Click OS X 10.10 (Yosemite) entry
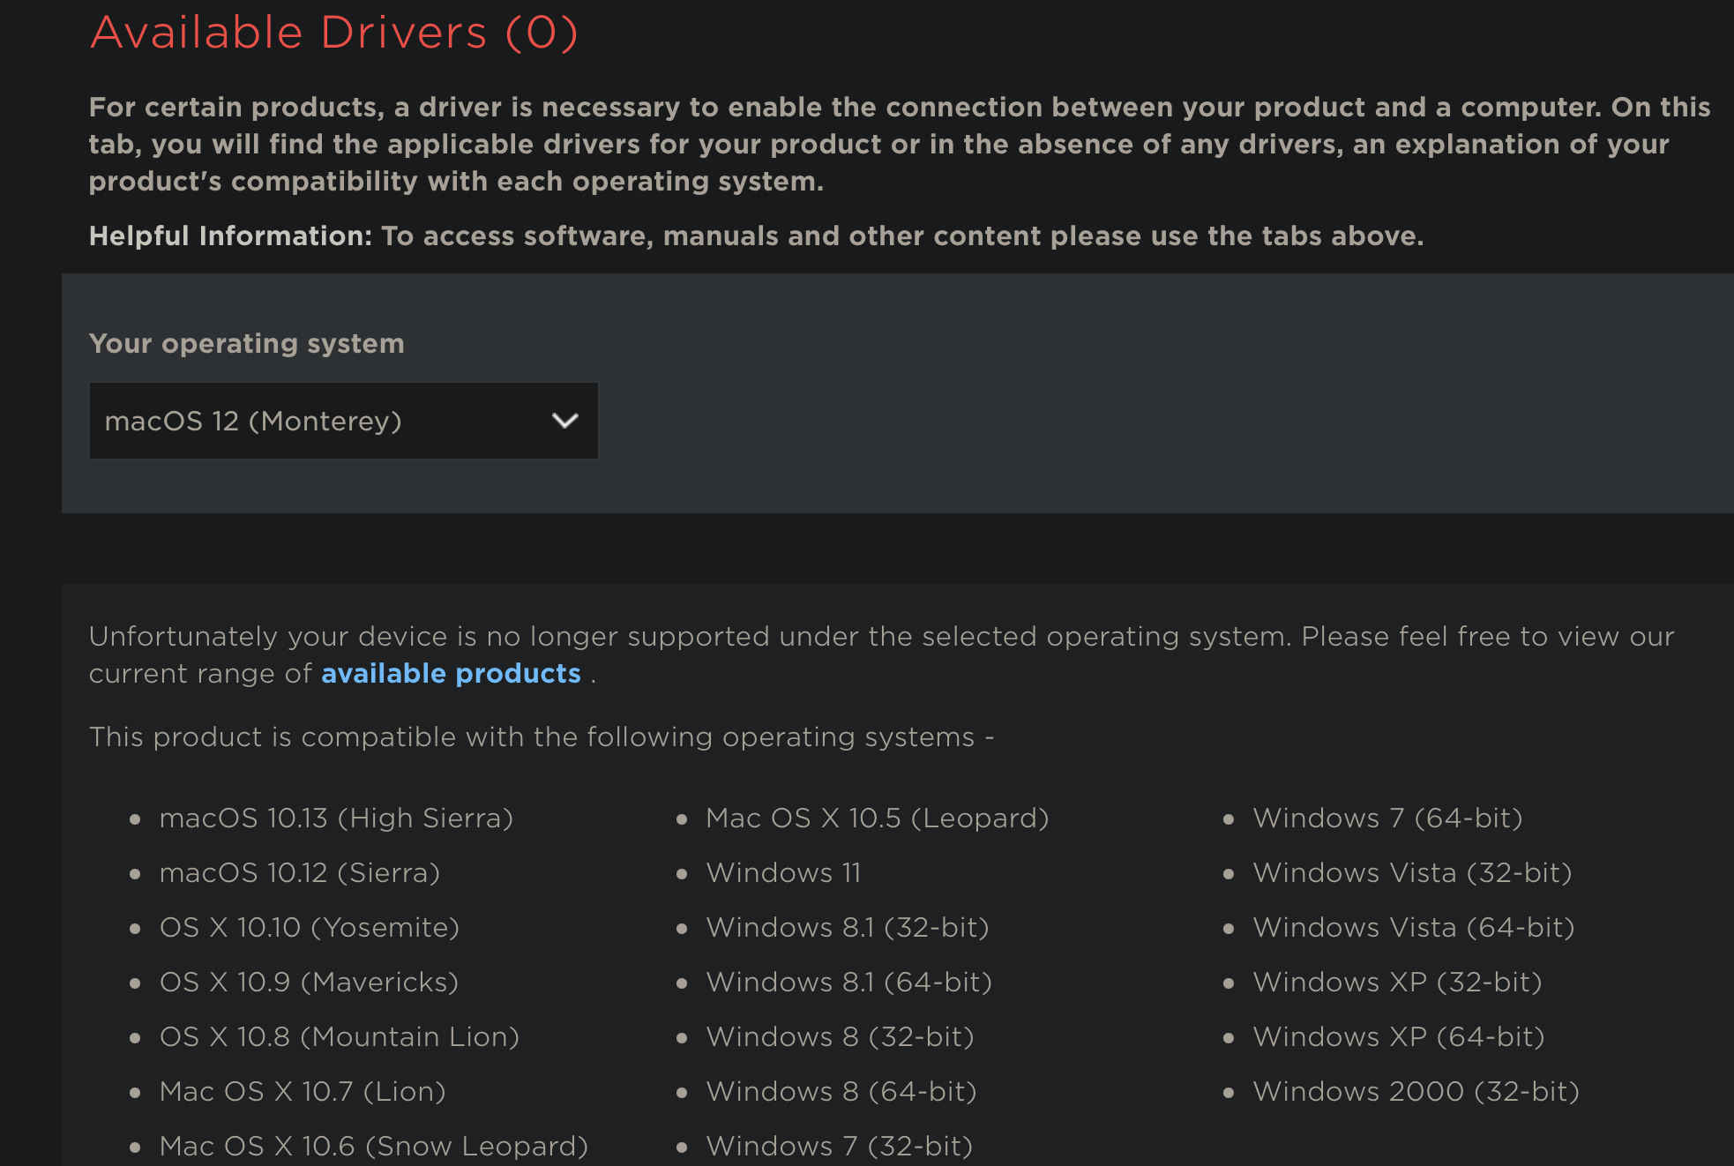 pyautogui.click(x=309, y=928)
